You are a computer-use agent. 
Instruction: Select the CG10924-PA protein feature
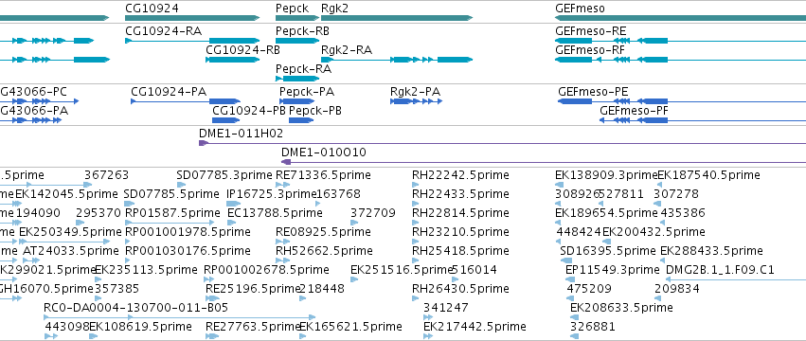pyautogui.click(x=186, y=101)
